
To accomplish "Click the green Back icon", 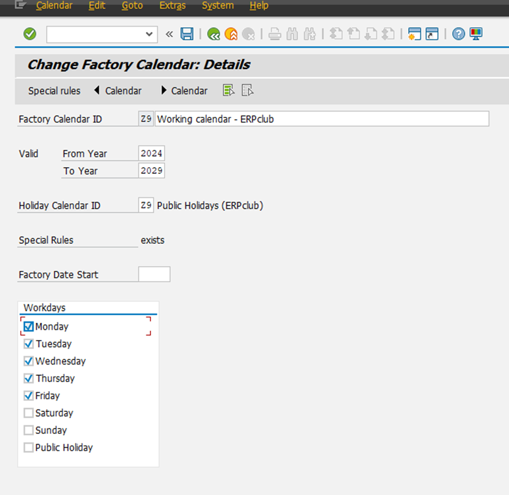I will (214, 34).
